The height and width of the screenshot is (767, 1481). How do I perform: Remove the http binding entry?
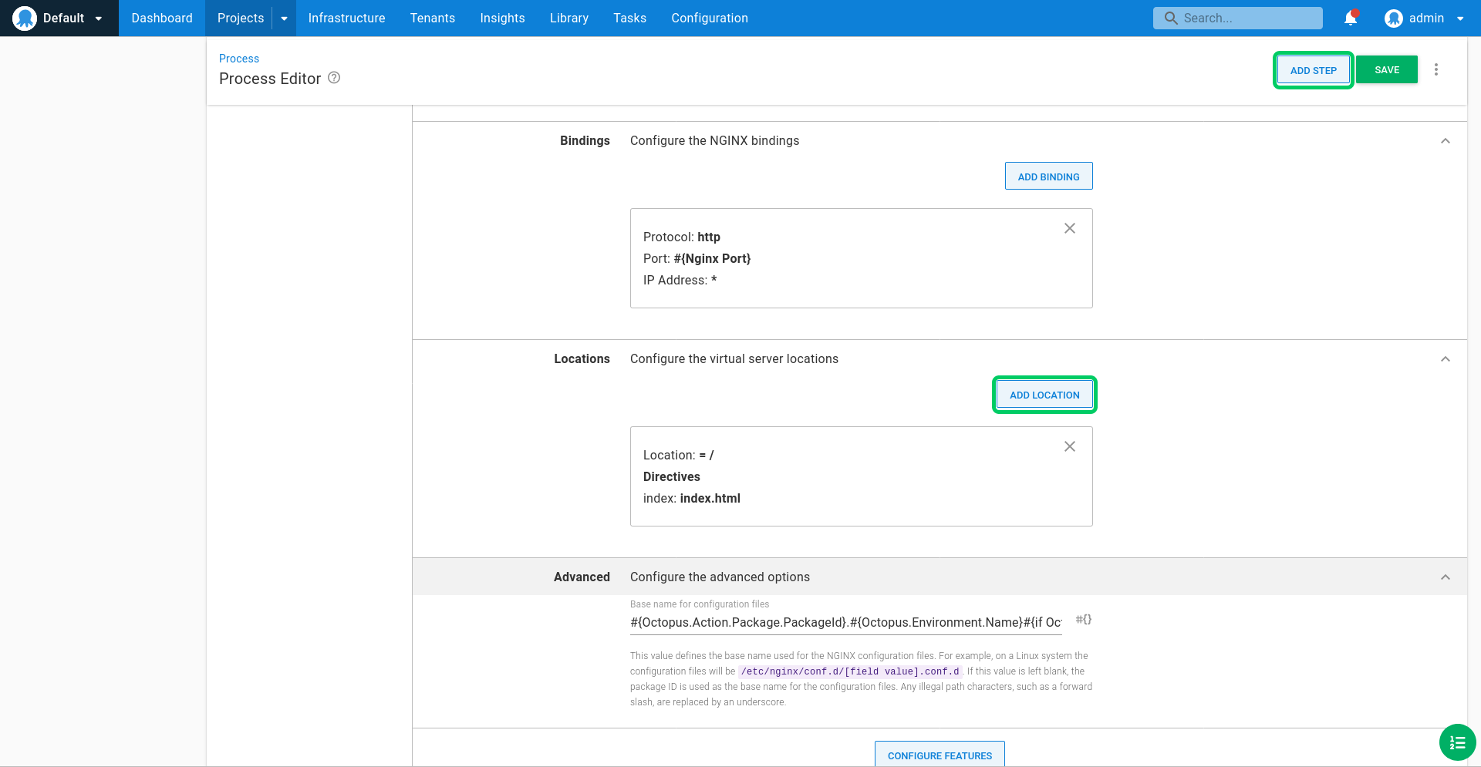[1069, 228]
